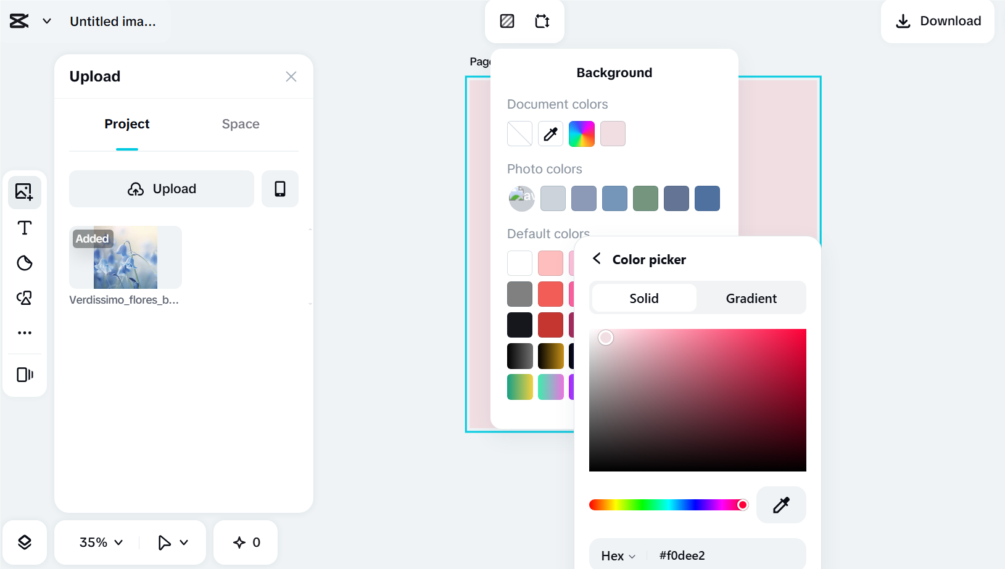This screenshot has width=1005, height=569.
Task: Select the Verdissimo flowers thumbnail
Action: tap(125, 257)
